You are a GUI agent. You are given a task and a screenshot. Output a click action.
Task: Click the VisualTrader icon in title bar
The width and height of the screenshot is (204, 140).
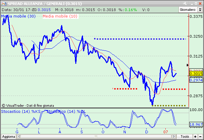point(3,3)
